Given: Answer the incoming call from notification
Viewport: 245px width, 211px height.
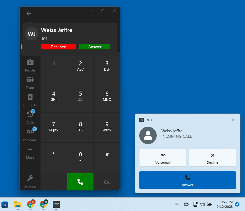Looking at the screenshot, I should tap(187, 180).
